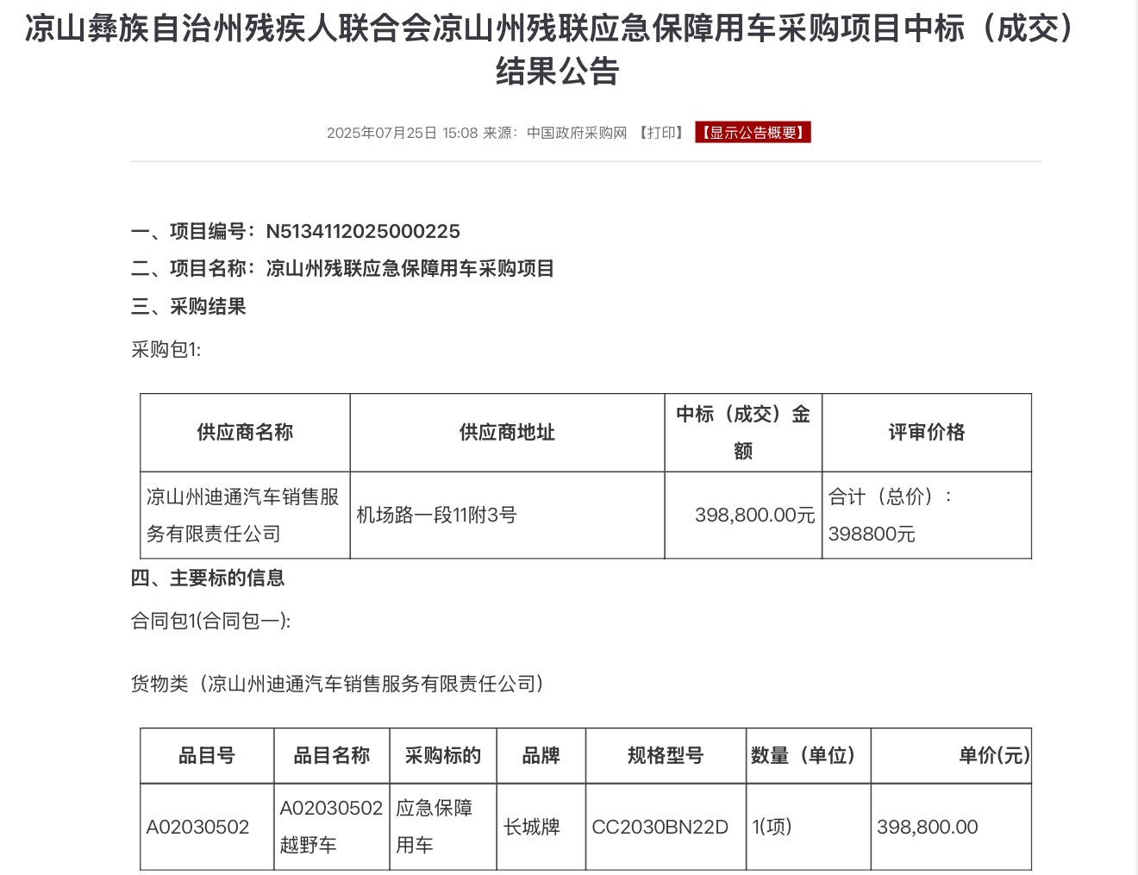Click the 合计（总价）：398800元 cell
The image size is (1138, 875).
[927, 516]
